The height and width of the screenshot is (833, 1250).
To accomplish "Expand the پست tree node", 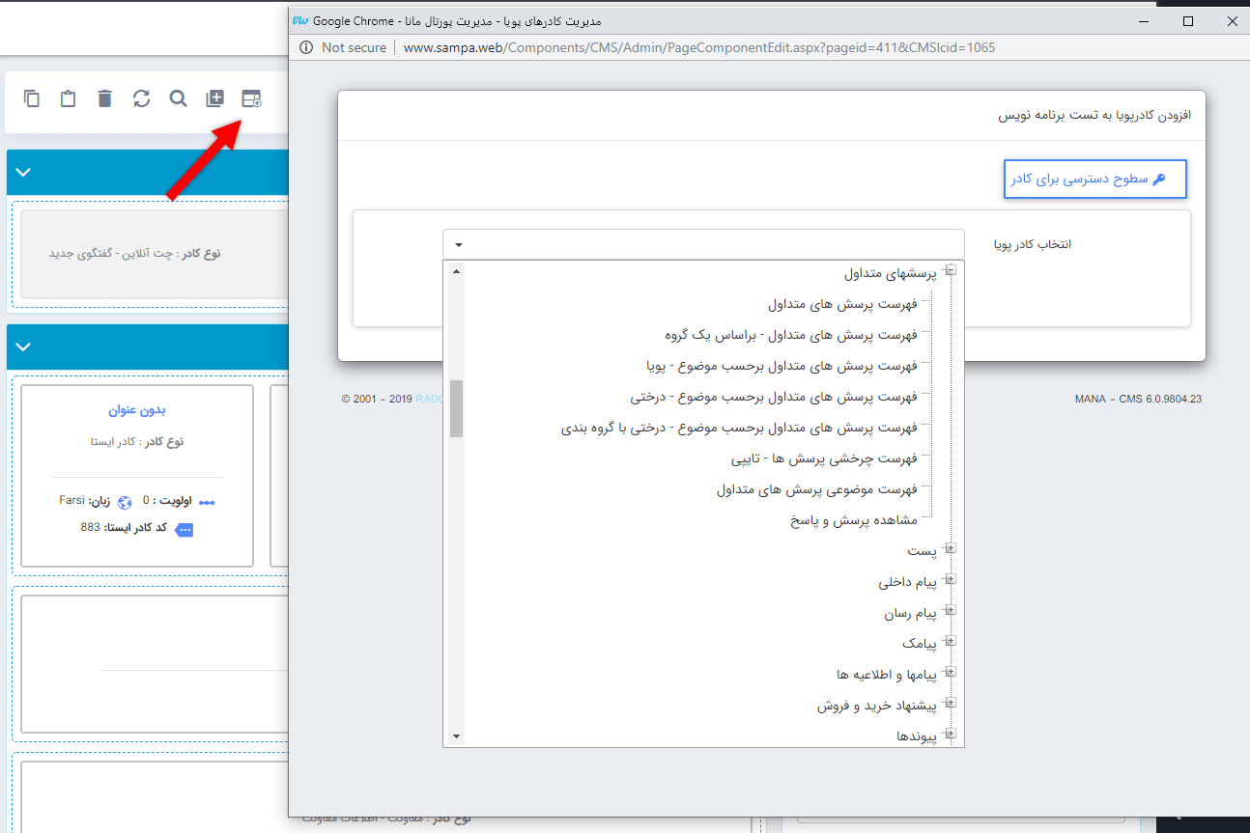I will [951, 548].
